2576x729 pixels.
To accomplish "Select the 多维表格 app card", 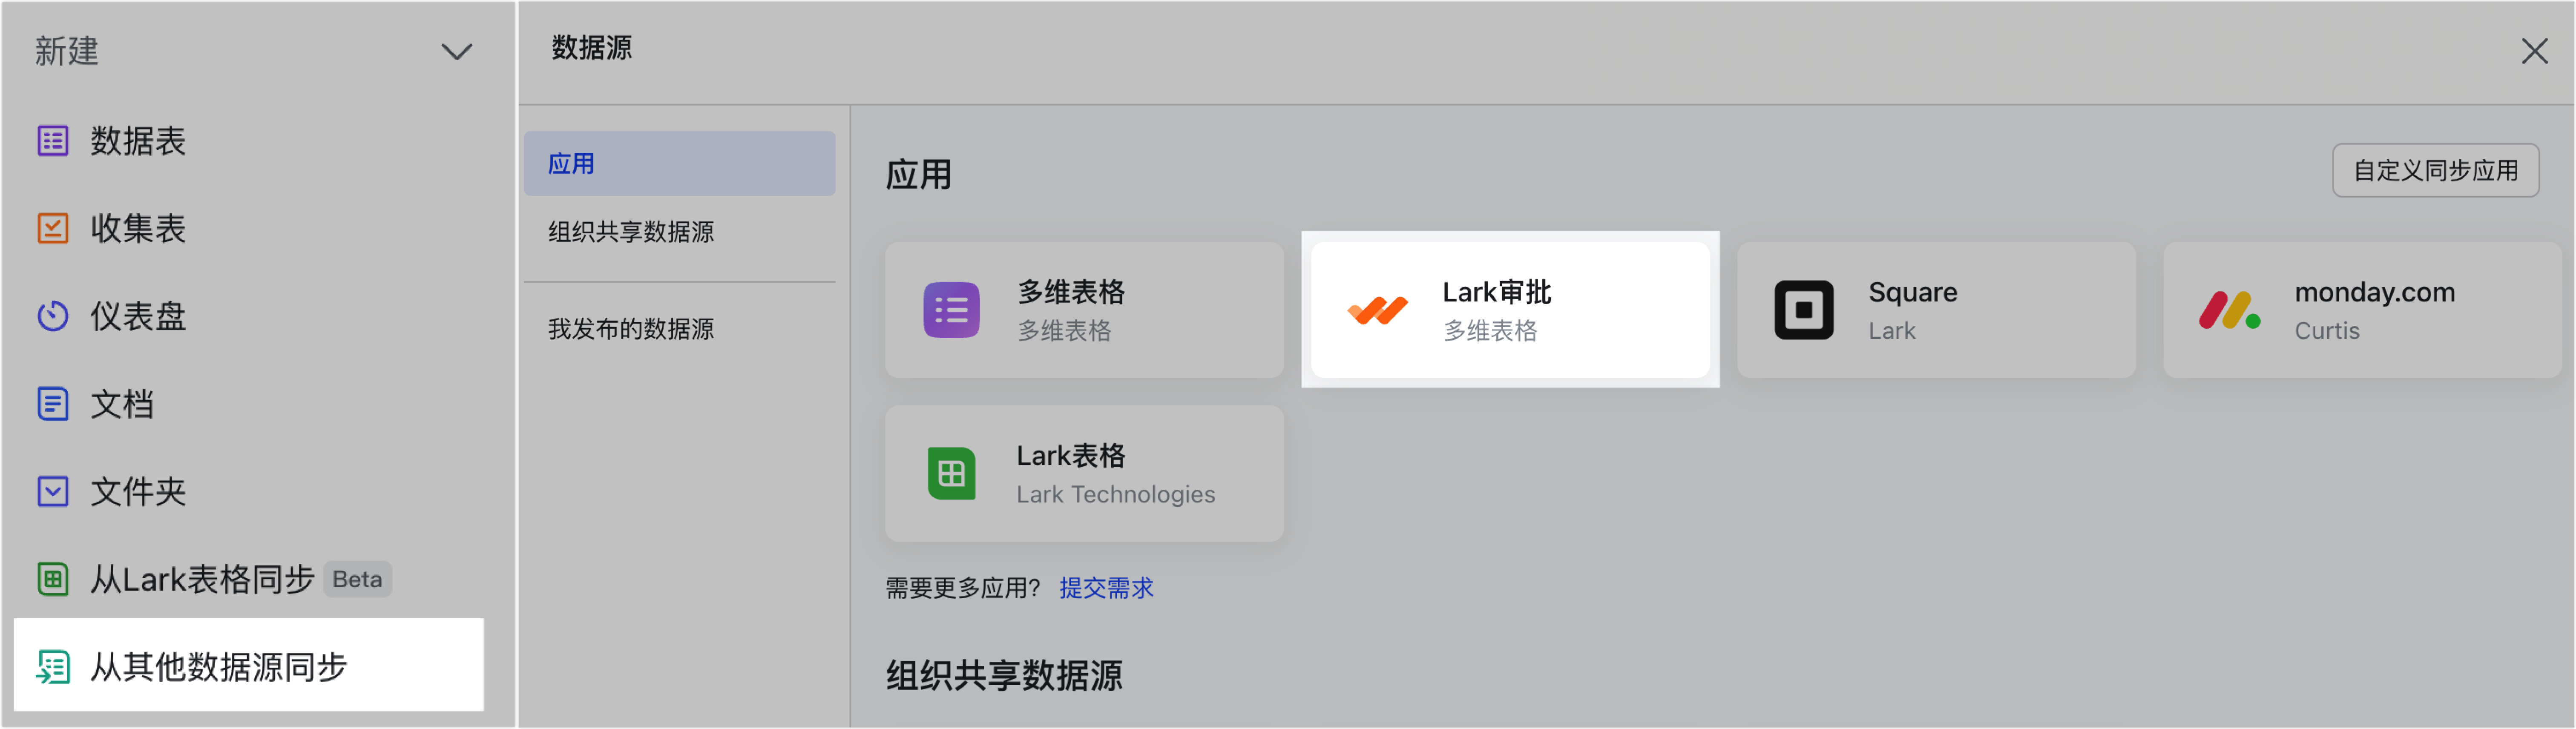I will 1084,310.
